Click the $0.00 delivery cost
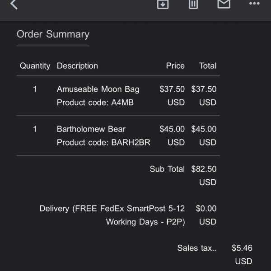The height and width of the screenshot is (271, 271). 206,215
